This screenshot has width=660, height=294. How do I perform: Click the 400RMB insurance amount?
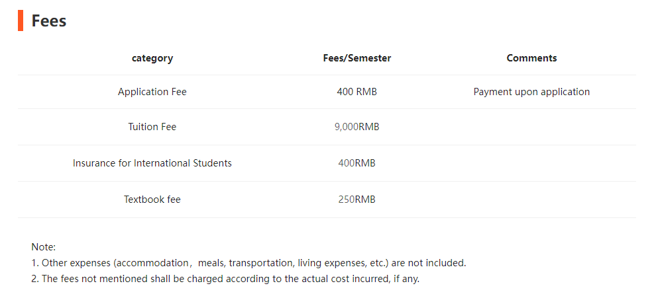pyautogui.click(x=357, y=163)
